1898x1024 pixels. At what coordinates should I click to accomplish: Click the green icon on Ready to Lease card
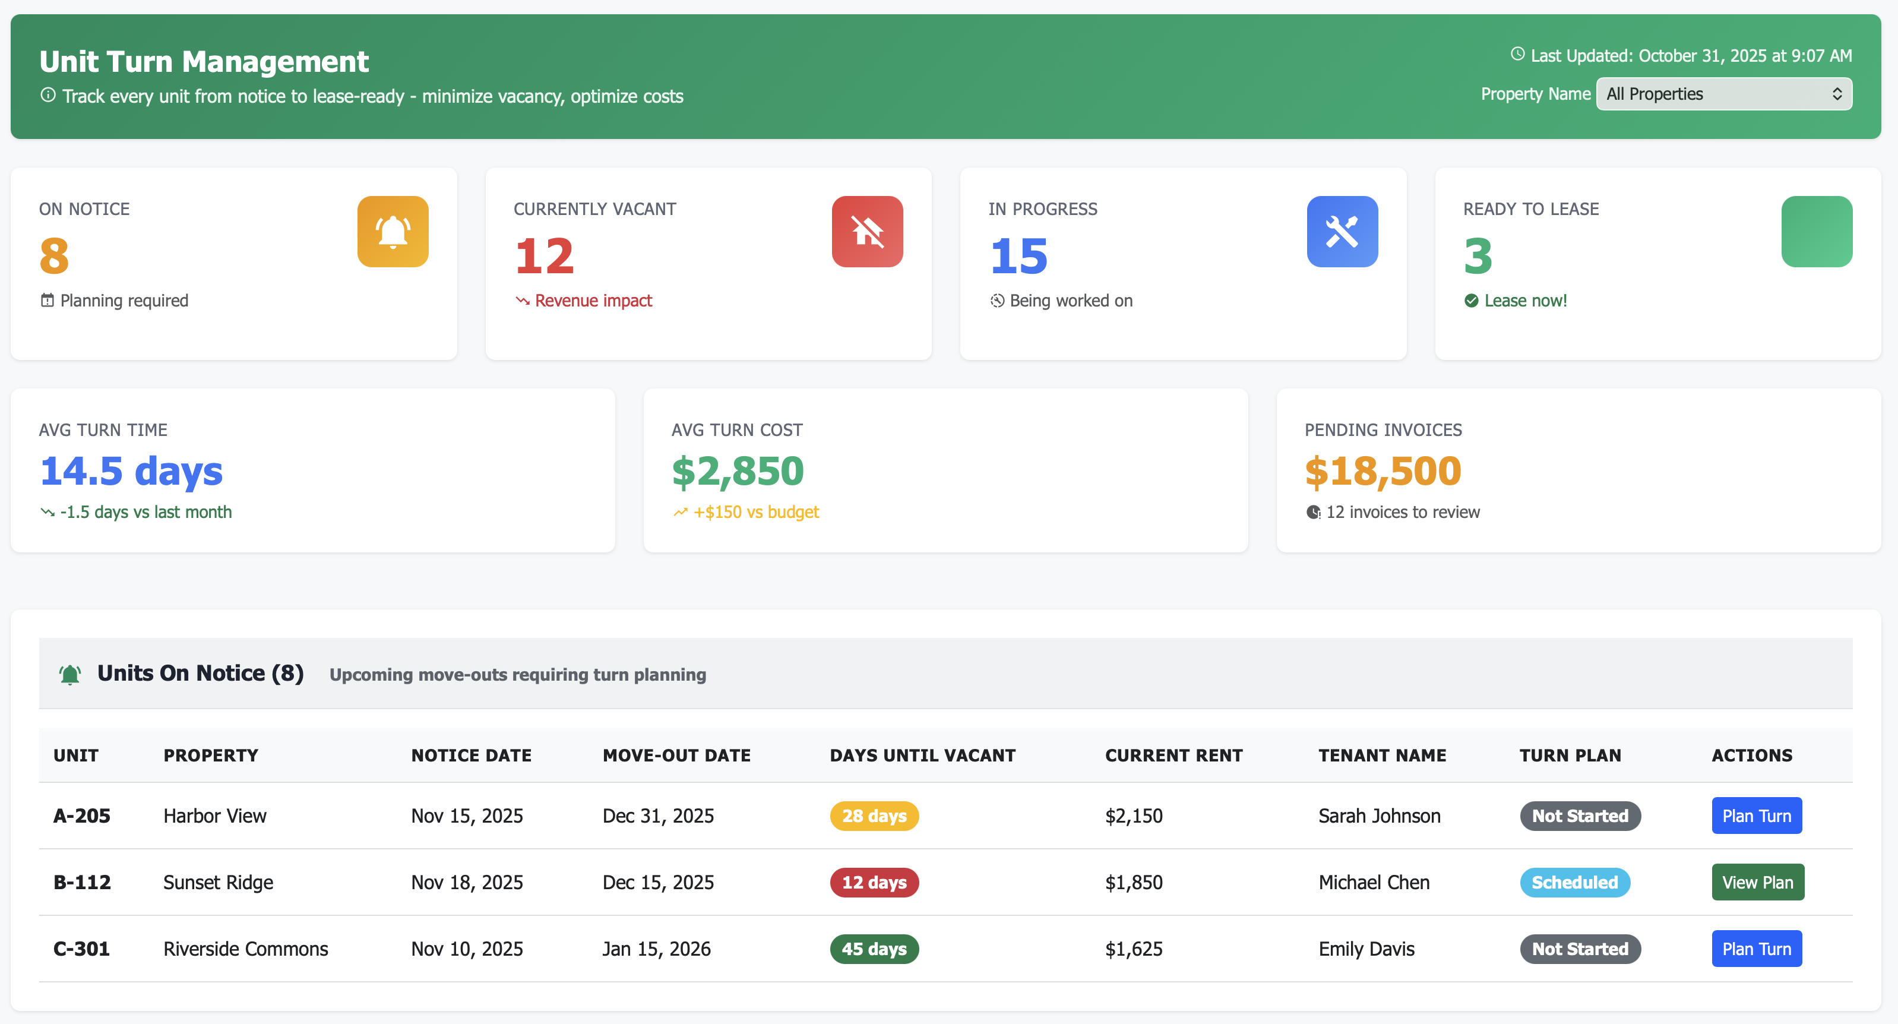(1816, 231)
